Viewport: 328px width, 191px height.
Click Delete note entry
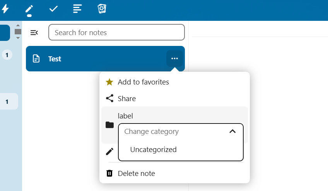(136, 173)
